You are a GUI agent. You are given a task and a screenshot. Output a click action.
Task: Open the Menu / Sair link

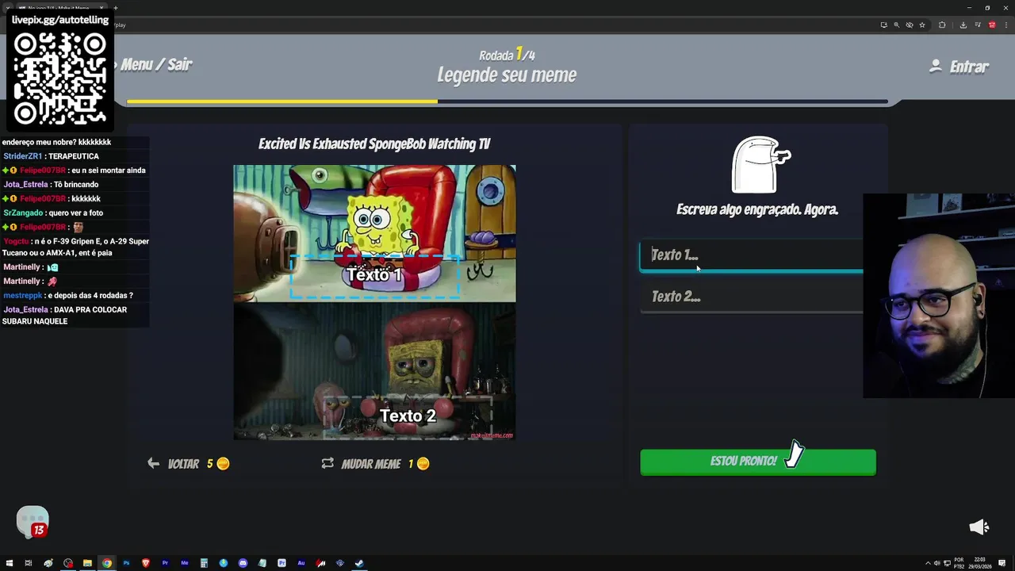(155, 65)
